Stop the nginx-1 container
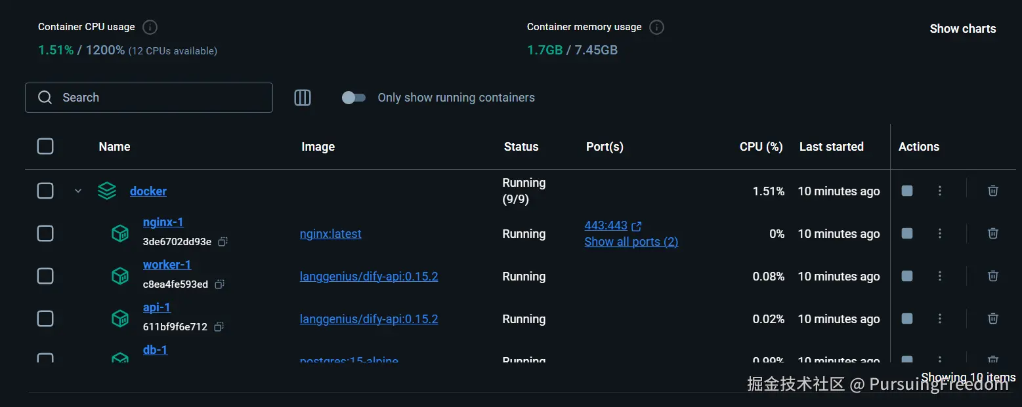This screenshot has width=1022, height=407. [907, 233]
